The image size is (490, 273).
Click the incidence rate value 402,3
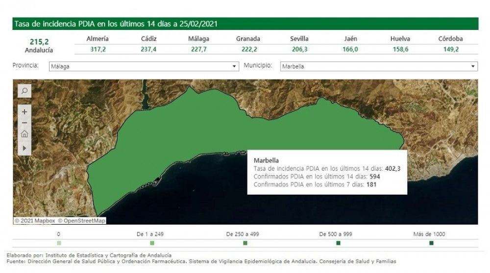tap(393, 168)
